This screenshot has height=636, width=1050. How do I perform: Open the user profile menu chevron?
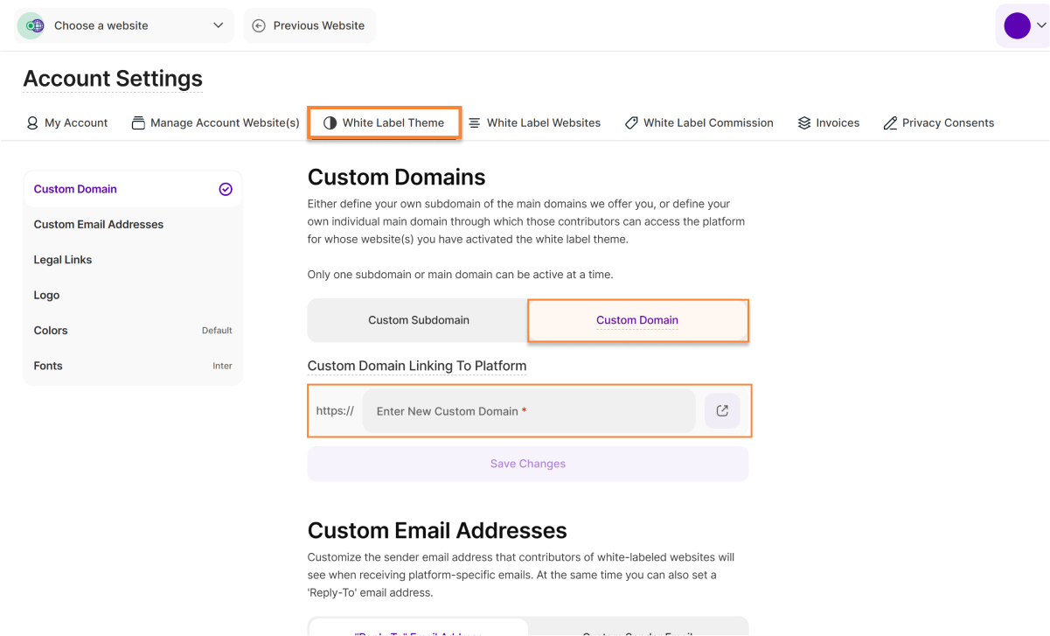(x=1040, y=26)
